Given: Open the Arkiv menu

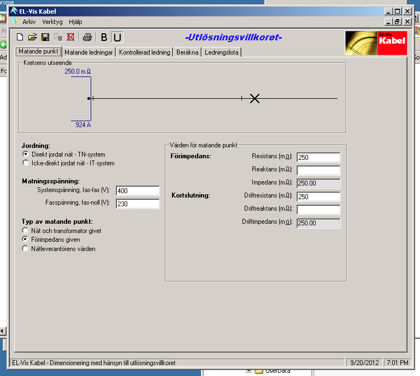Looking at the screenshot, I should tap(29, 22).
